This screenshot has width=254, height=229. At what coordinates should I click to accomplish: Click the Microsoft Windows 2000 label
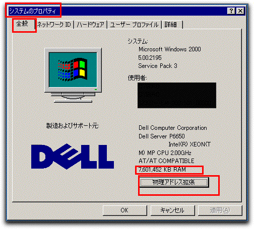[170, 49]
